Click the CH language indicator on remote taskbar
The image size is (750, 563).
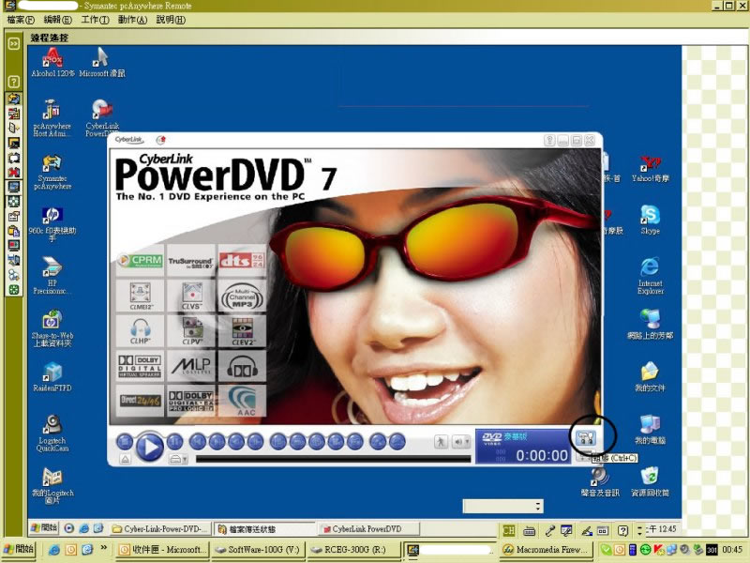[x=508, y=530]
